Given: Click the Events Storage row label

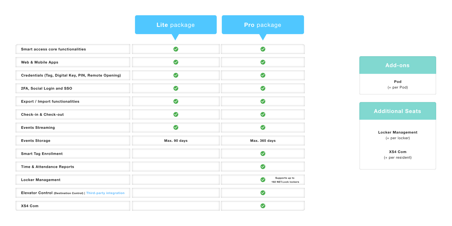Looking at the screenshot, I should [x=36, y=141].
